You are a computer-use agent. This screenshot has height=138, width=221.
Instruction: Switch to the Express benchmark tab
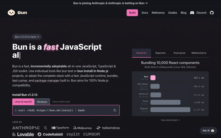160,53
